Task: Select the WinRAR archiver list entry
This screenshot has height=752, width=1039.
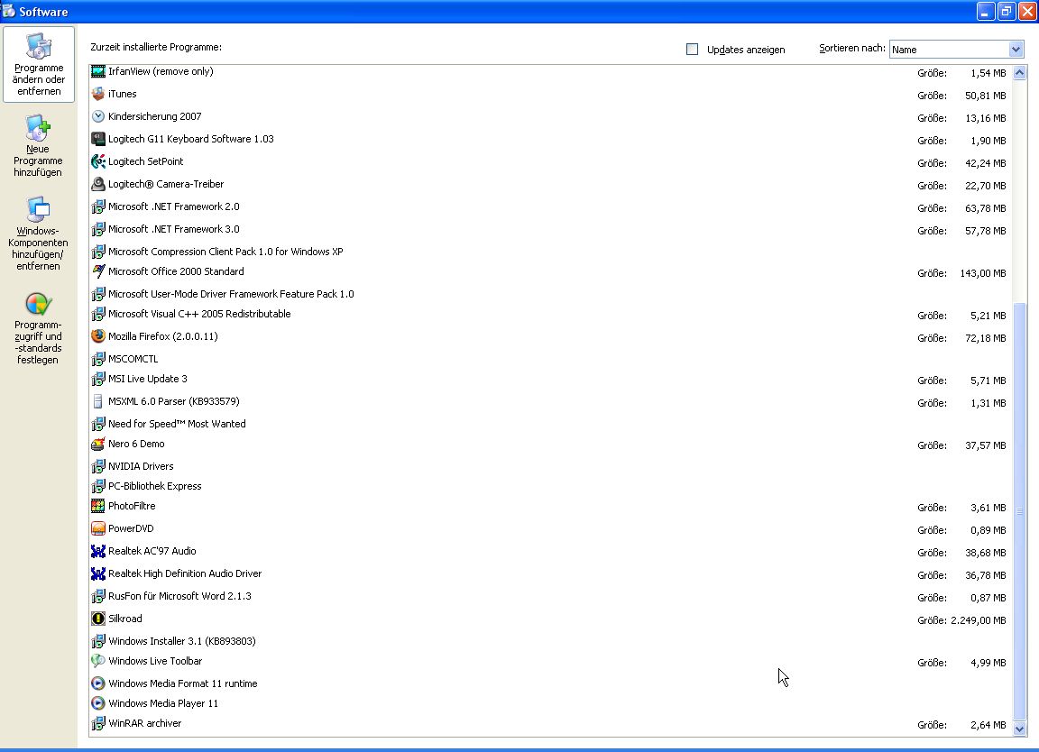Action: (144, 723)
